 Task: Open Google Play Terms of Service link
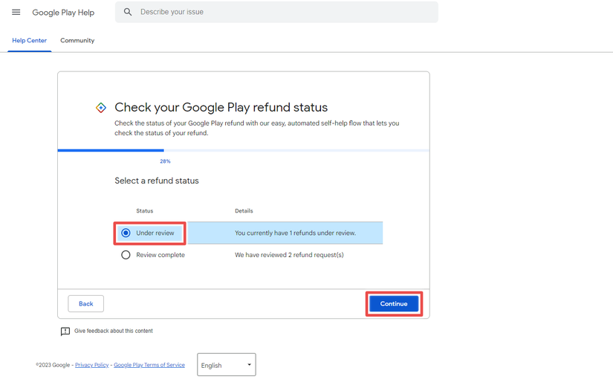coord(149,365)
